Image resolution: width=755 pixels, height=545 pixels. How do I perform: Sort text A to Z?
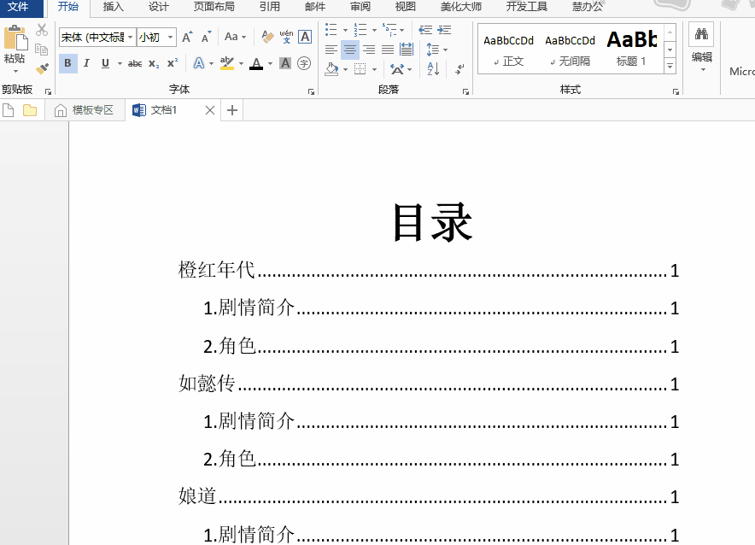click(433, 69)
